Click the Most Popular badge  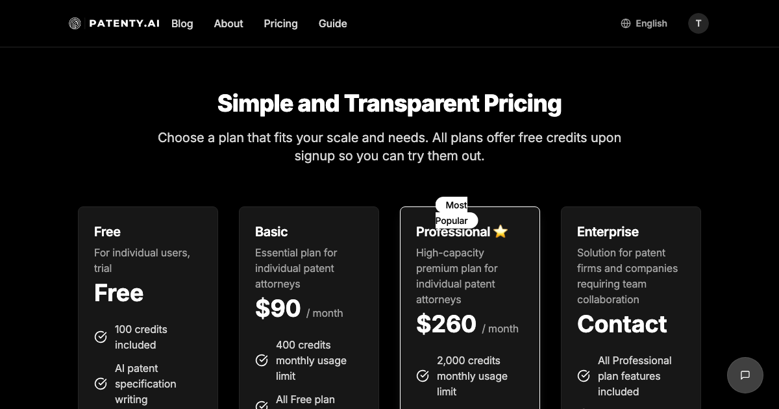coord(456,212)
